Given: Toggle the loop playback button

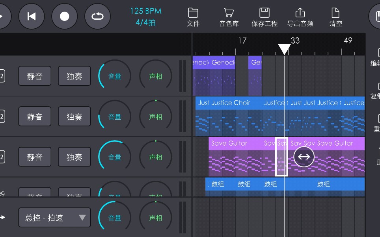Looking at the screenshot, I should pos(97,16).
